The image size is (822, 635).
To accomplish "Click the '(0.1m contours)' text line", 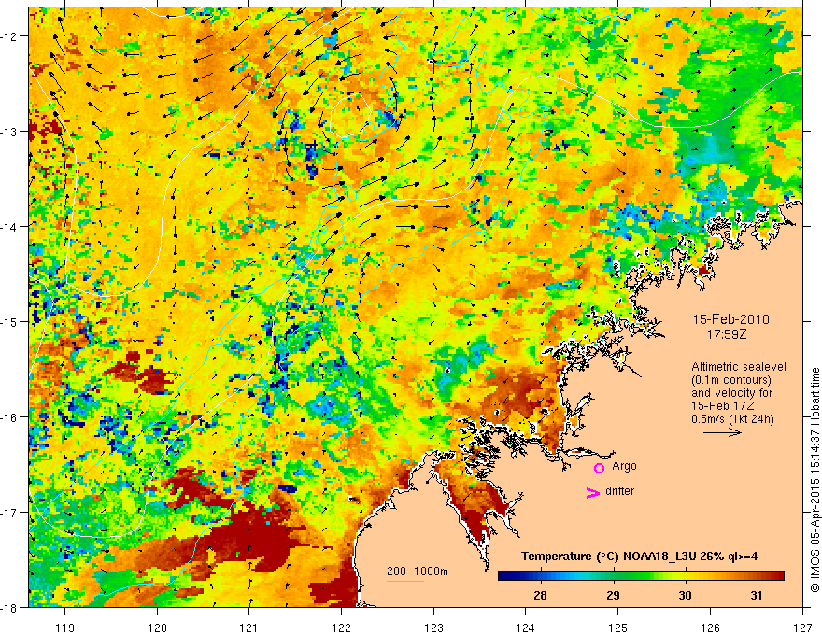I will [x=731, y=380].
